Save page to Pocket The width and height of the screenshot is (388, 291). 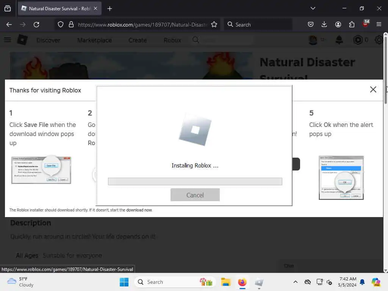311,24
